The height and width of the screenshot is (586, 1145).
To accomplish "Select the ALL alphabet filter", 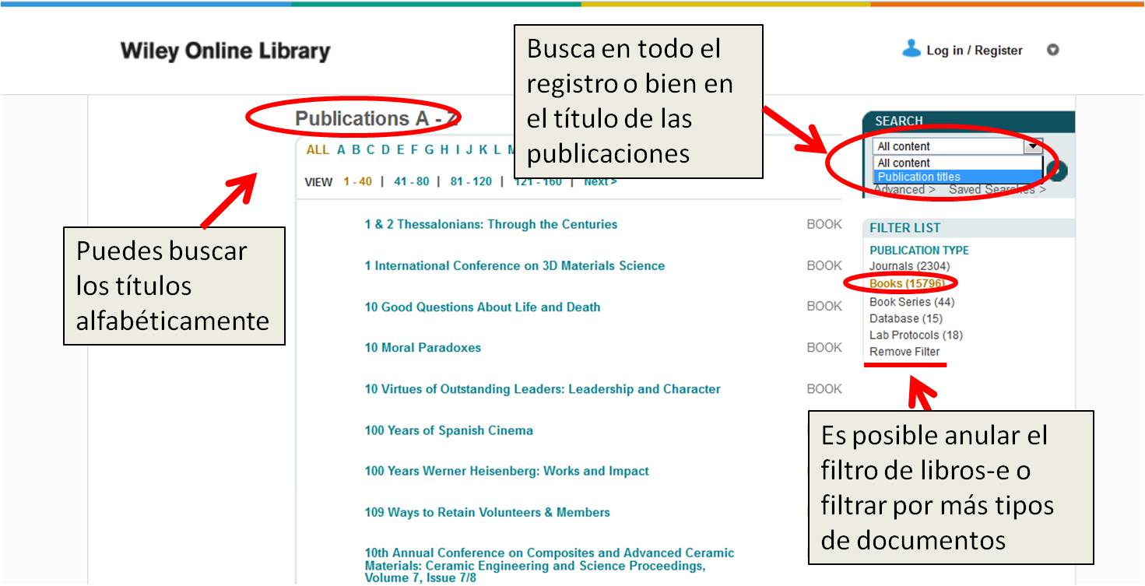I will coord(318,150).
